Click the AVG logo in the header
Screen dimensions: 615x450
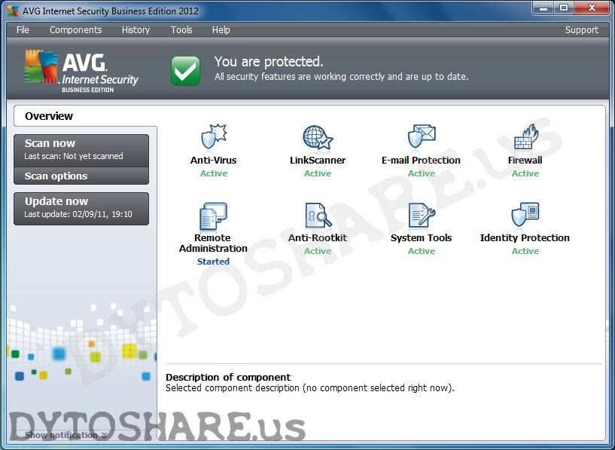81,71
